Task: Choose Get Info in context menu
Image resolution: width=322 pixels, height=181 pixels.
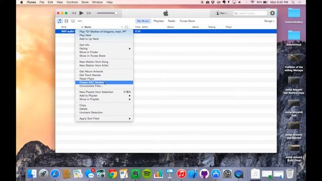Action: (x=104, y=45)
